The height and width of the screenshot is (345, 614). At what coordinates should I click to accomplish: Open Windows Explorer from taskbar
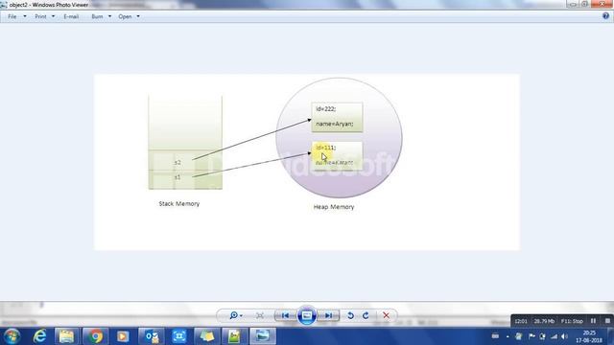66,336
